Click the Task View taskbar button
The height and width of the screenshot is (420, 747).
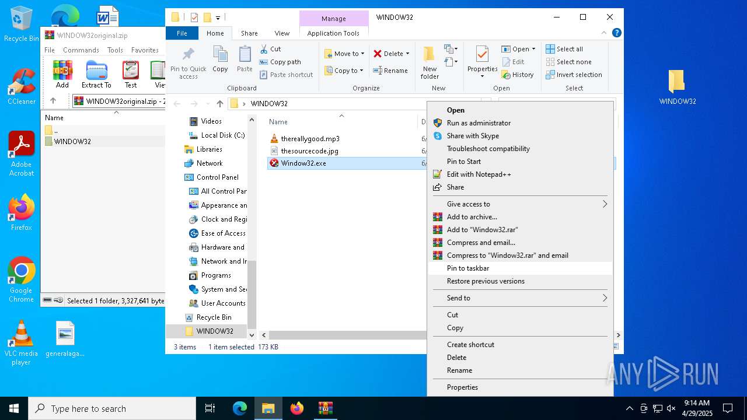click(x=210, y=408)
